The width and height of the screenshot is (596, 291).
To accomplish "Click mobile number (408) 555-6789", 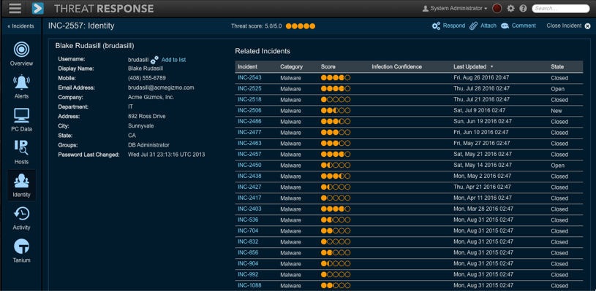I will click(x=147, y=78).
